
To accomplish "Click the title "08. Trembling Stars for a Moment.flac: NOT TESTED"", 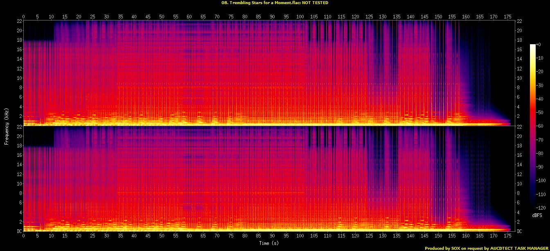I will pos(275,2).
